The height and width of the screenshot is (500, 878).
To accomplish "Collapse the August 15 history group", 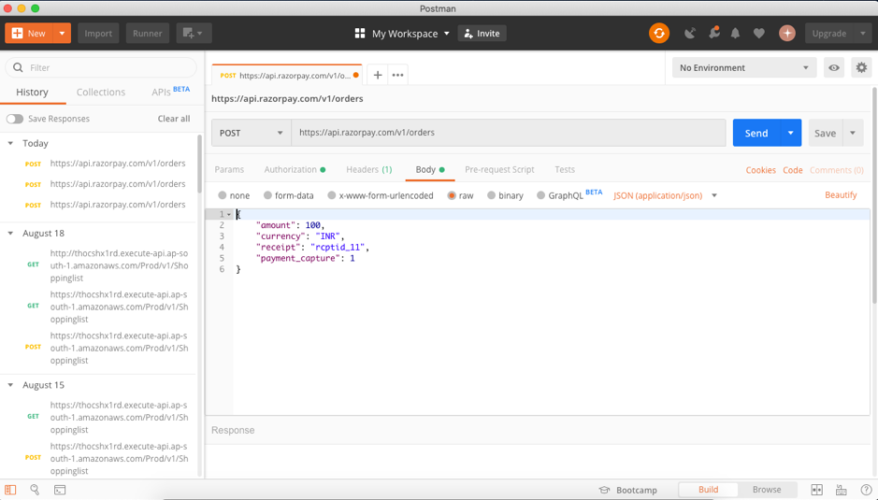I will [10, 385].
